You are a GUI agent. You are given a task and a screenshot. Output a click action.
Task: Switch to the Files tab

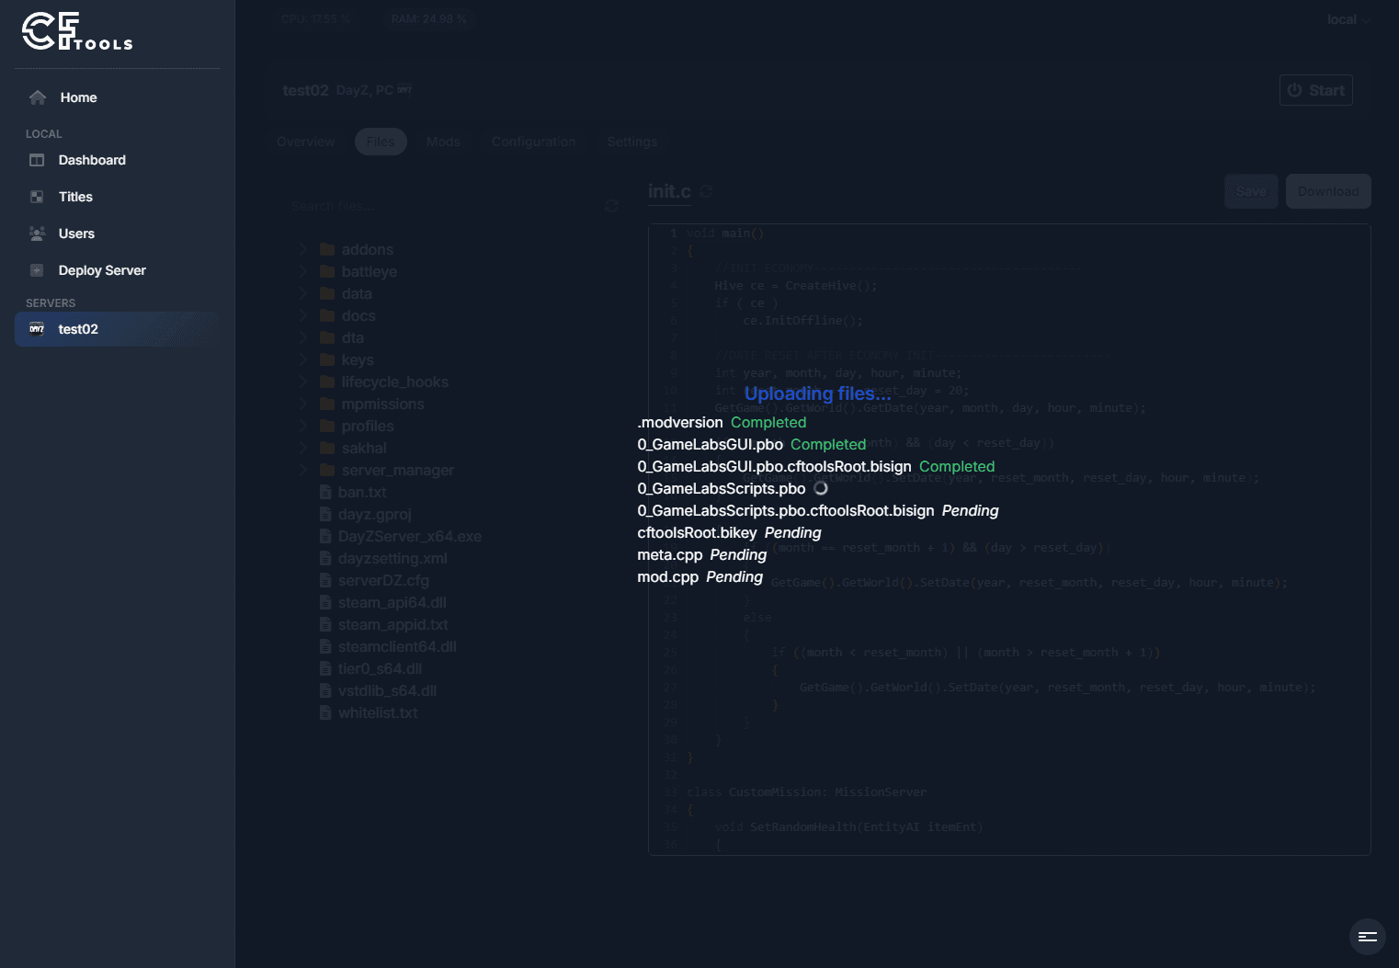point(381,142)
